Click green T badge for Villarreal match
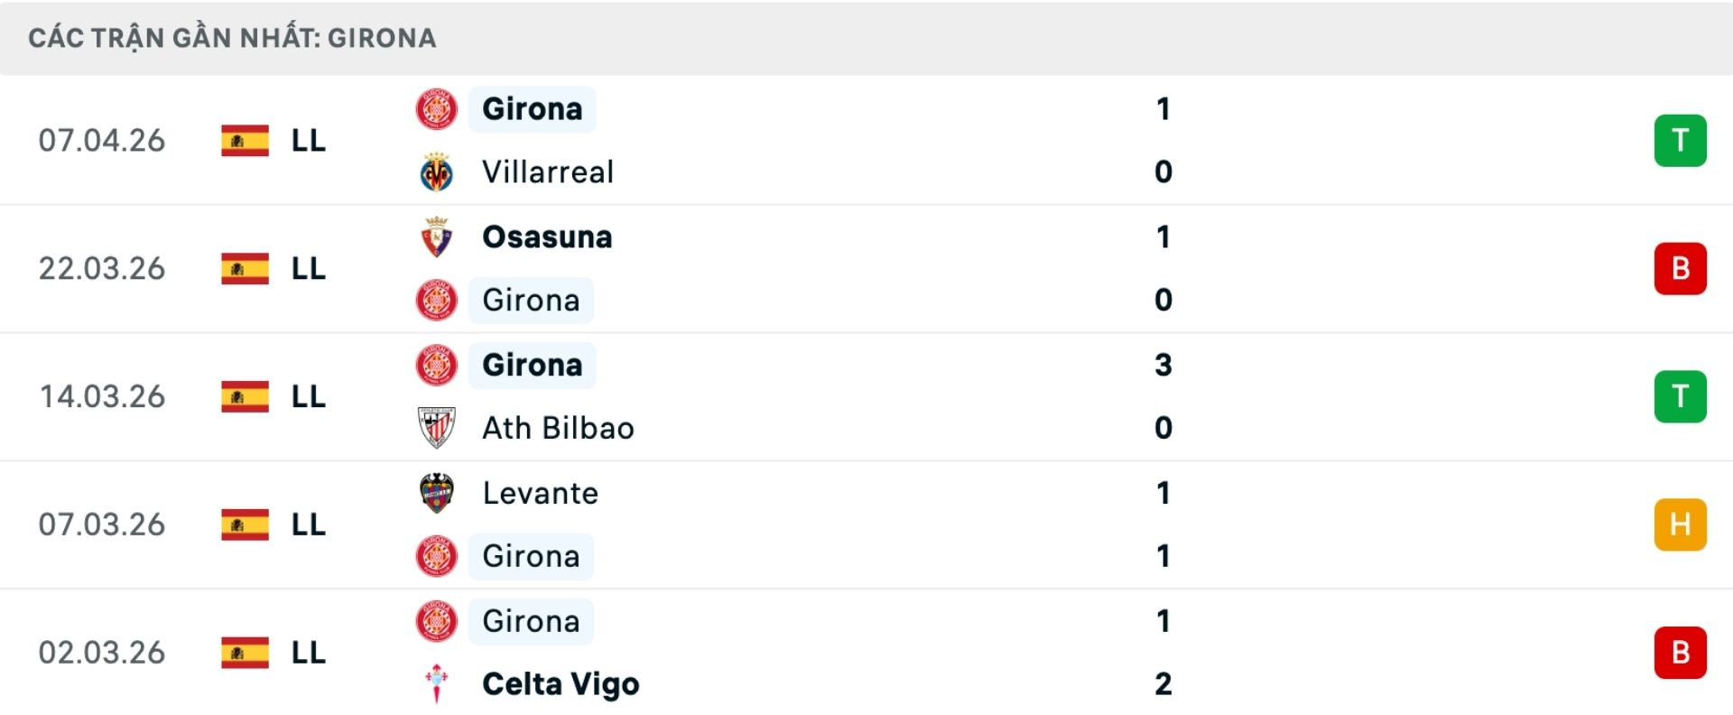 pyautogui.click(x=1680, y=141)
